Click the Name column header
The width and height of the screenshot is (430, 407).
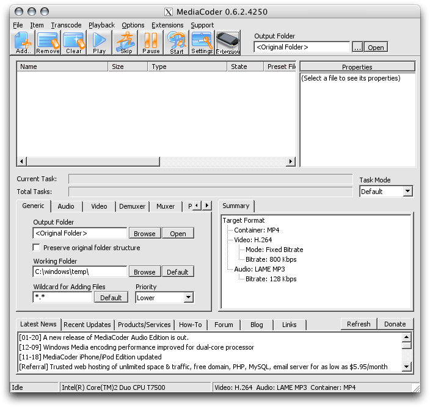(62, 67)
